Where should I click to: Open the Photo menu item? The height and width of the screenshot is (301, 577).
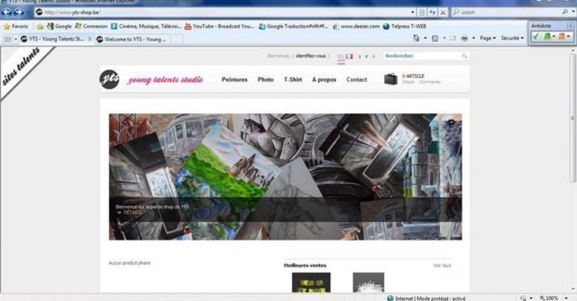point(265,80)
